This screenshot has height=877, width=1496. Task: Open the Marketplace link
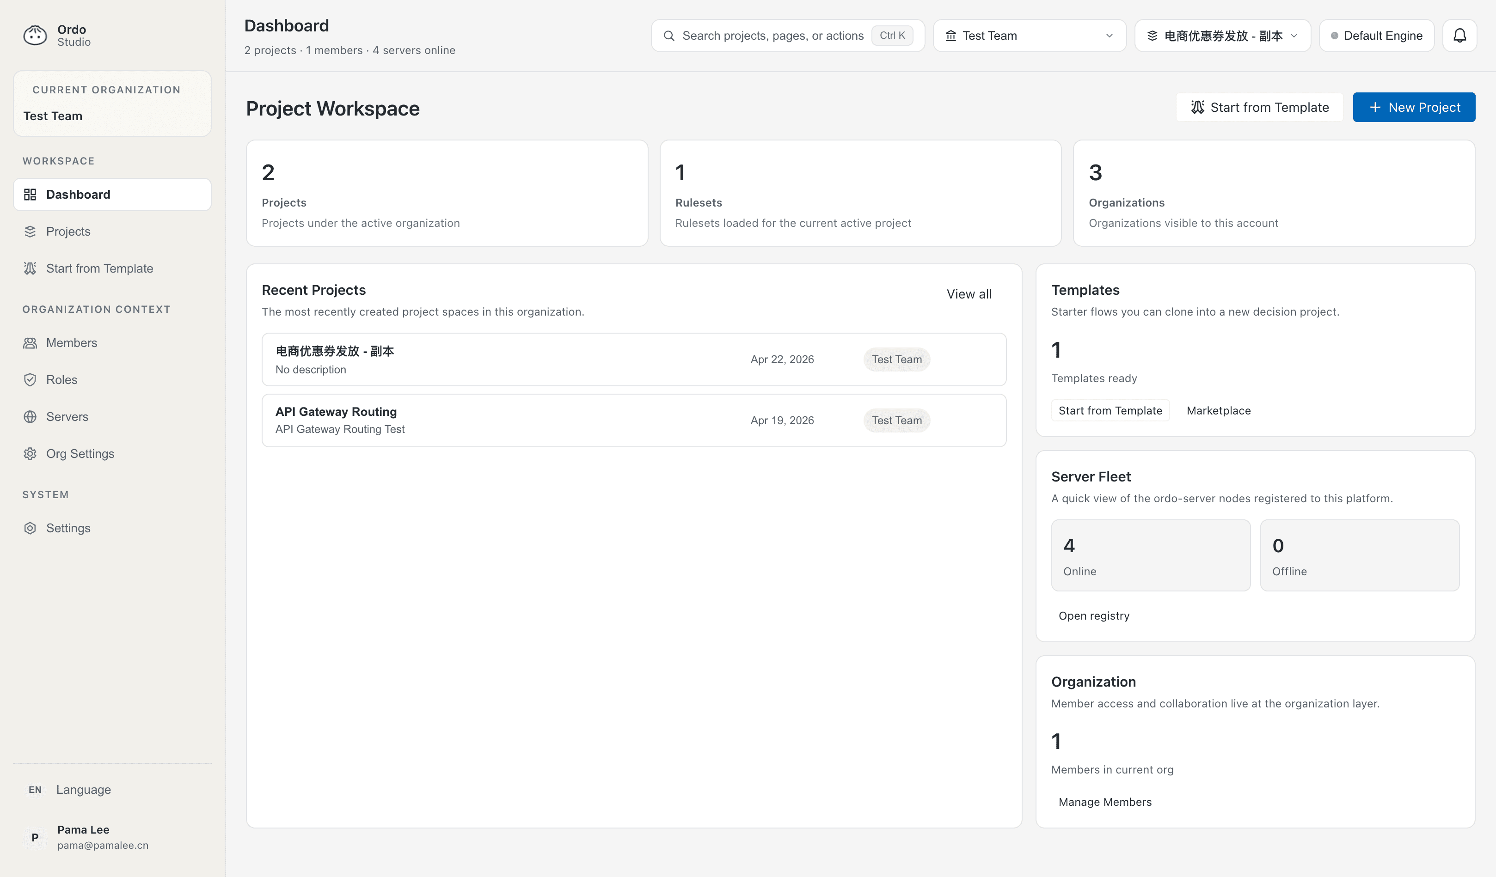(1218, 411)
